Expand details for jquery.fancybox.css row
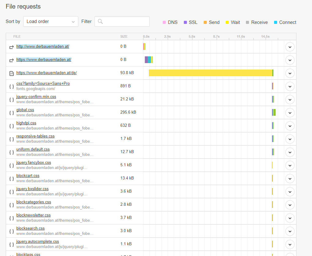The height and width of the screenshot is (256, 312). coord(290,165)
